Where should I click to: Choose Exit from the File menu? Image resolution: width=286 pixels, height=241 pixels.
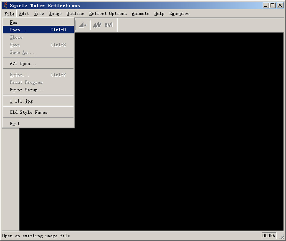38,123
